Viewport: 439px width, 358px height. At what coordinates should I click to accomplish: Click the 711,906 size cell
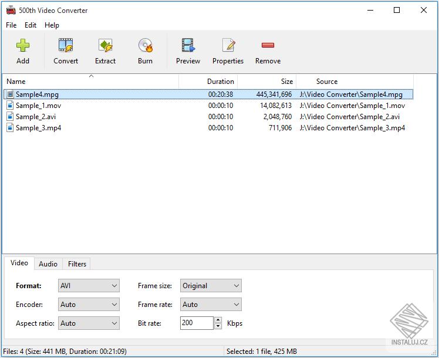click(x=281, y=128)
